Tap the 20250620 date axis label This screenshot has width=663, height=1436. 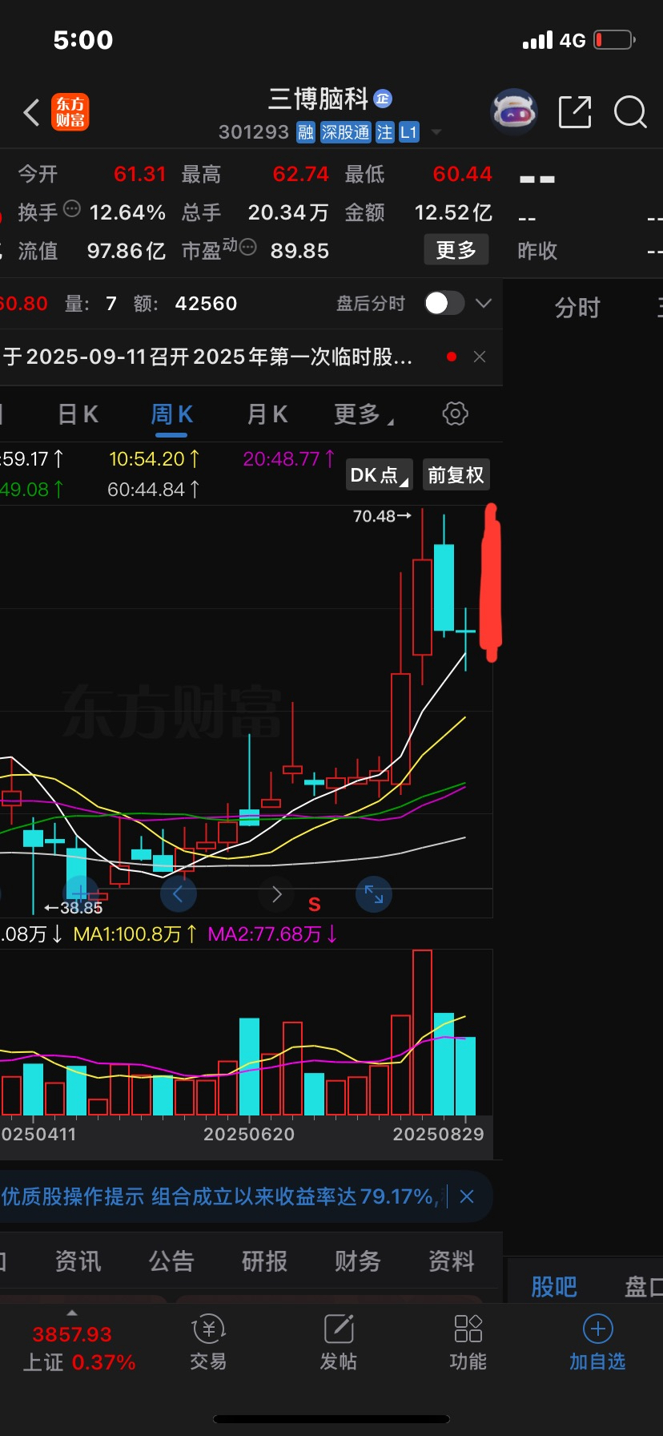pos(249,1134)
